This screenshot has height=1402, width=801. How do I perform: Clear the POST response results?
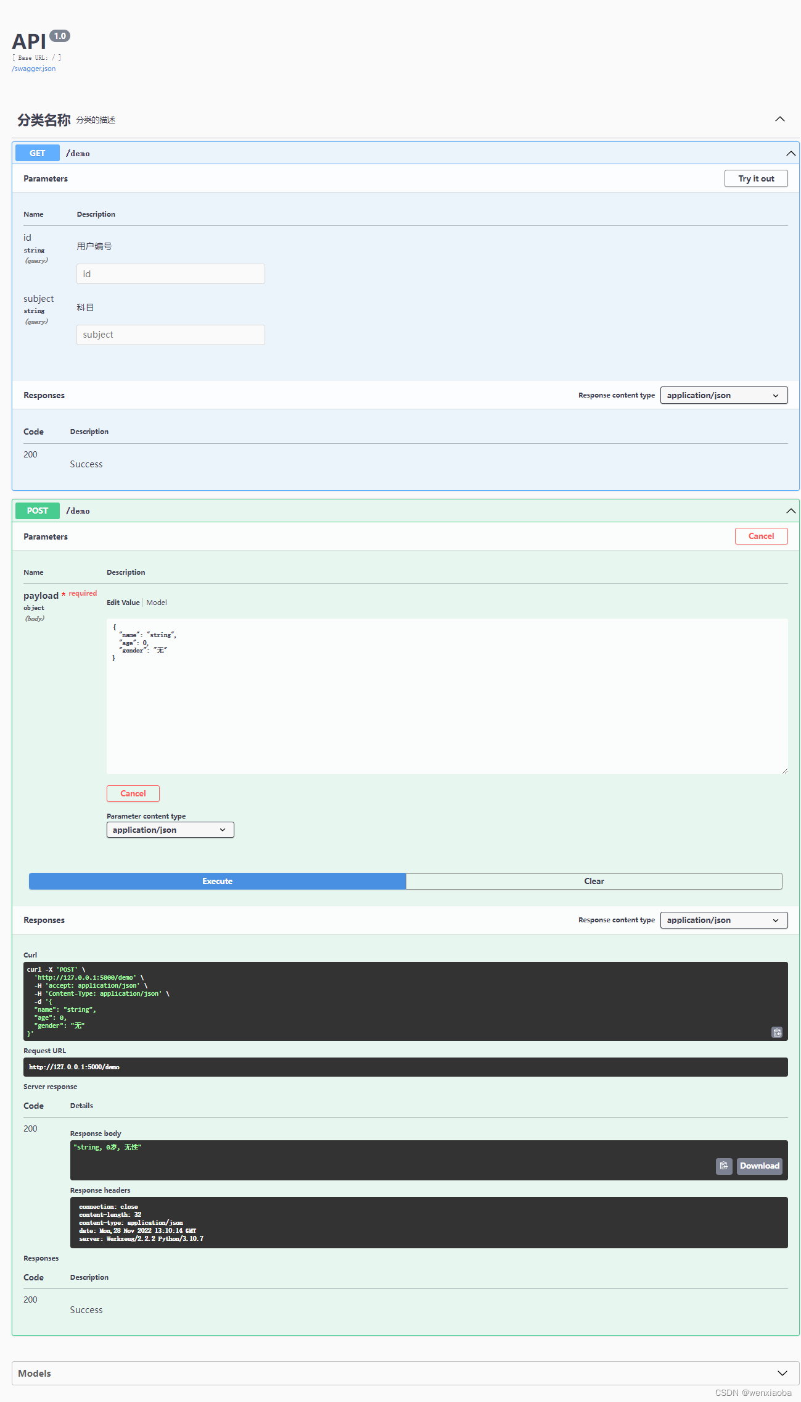(x=594, y=881)
